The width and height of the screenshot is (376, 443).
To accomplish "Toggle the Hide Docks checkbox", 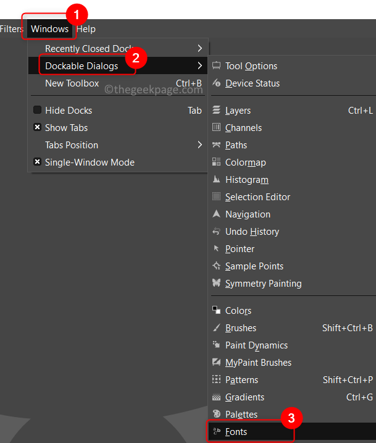I will click(x=37, y=110).
